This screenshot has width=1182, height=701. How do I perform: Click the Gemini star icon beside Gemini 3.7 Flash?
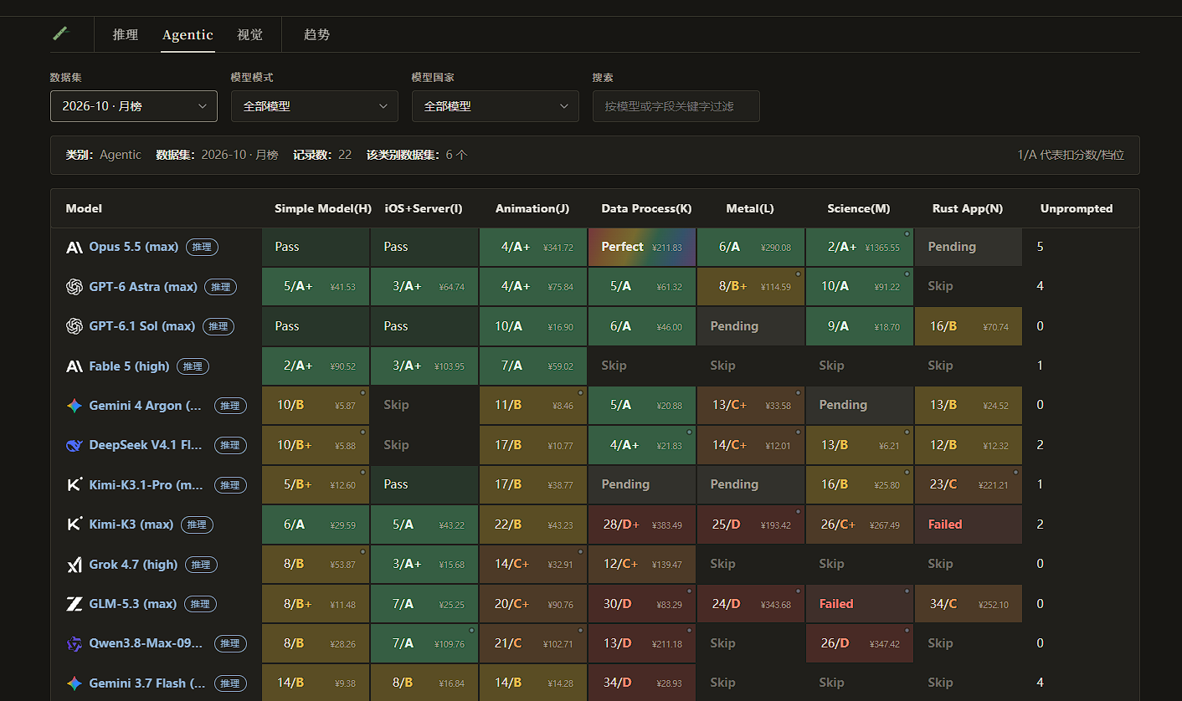[74, 683]
